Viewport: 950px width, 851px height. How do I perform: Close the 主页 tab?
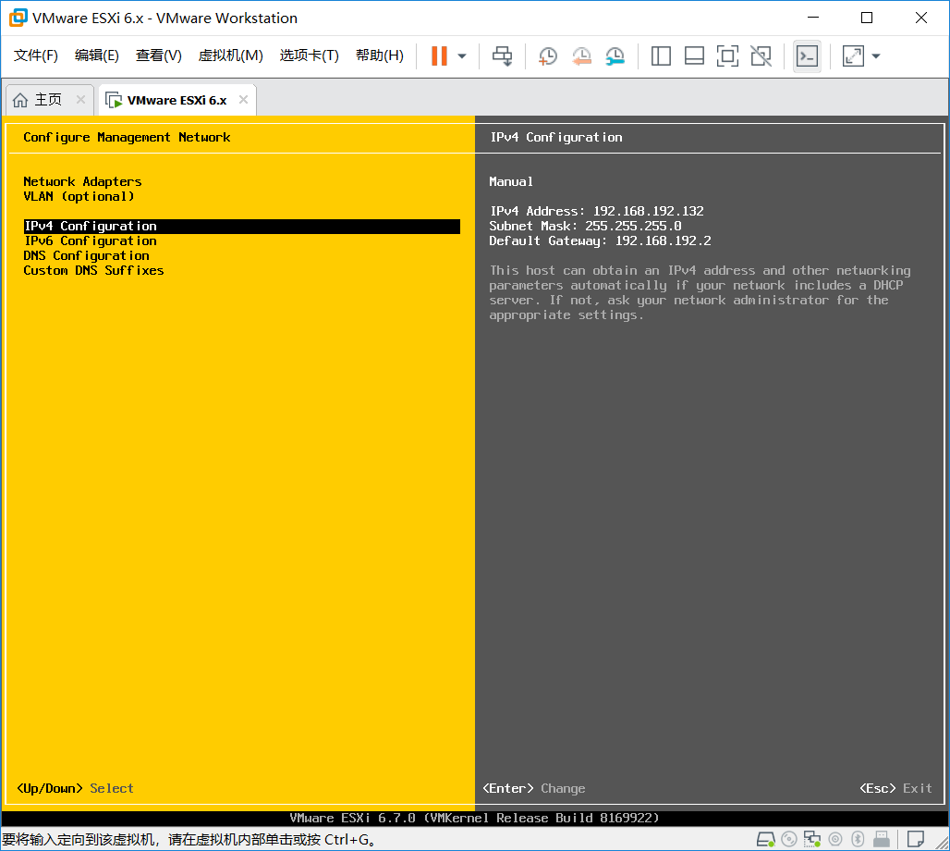[x=80, y=100]
